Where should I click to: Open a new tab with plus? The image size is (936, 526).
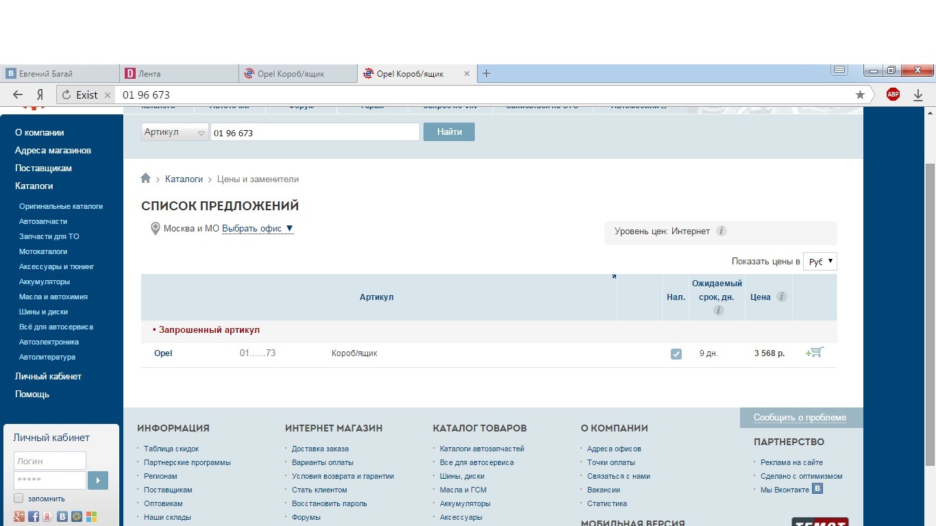(487, 73)
